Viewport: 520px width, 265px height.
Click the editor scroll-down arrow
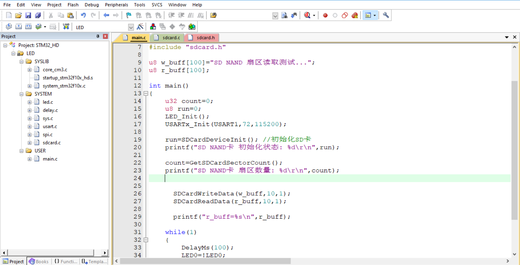click(x=514, y=254)
